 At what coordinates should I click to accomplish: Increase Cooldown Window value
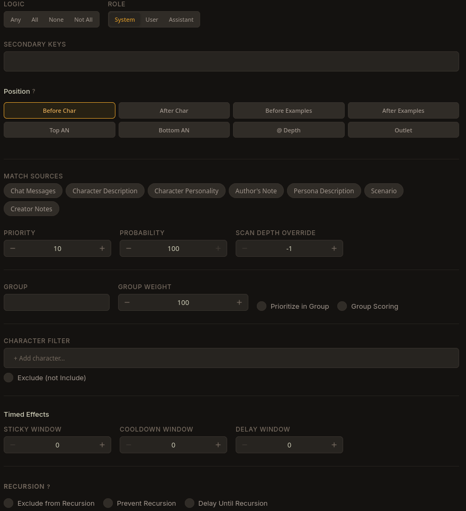[x=218, y=445]
